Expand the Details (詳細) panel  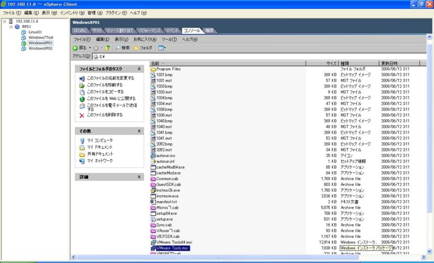[x=139, y=177]
